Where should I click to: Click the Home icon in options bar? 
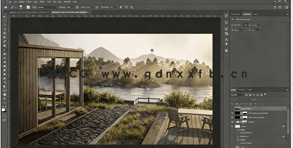pos(6,7)
